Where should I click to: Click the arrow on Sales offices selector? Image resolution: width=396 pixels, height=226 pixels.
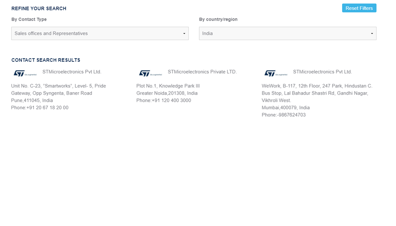pos(184,34)
